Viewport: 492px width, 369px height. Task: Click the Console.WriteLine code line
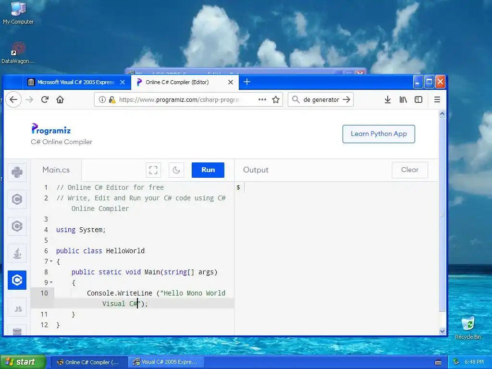pyautogui.click(x=156, y=298)
